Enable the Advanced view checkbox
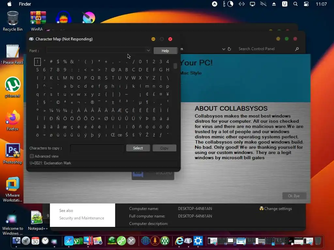Screen dimensions: 334x250 (32, 156)
